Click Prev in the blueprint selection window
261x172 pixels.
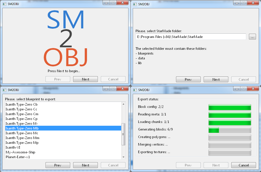tap(58, 165)
